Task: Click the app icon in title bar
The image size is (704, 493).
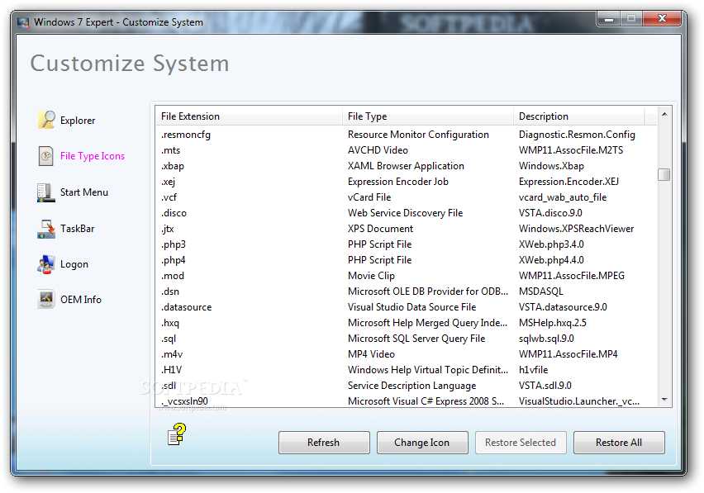Action: click(23, 22)
